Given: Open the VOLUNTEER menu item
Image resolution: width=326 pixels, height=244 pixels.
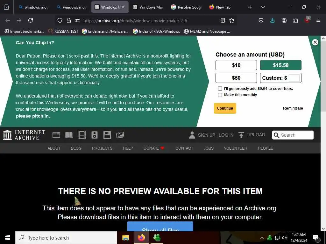Looking at the screenshot, I should coord(236,148).
